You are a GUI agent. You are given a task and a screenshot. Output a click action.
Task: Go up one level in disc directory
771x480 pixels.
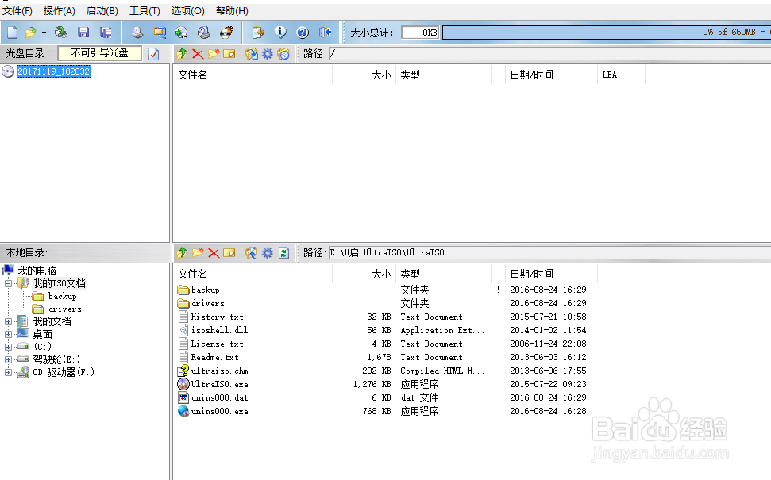pos(182,53)
